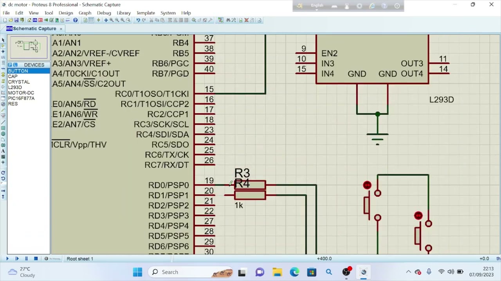Pause the running simulation
Screen dimensions: 501x281
click(26, 258)
